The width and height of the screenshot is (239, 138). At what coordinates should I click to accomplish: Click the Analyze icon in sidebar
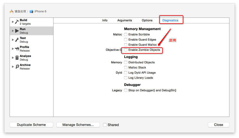point(17,58)
